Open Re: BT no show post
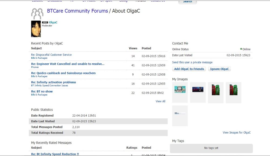Viewport: 270px width, 156px height. click(42, 92)
